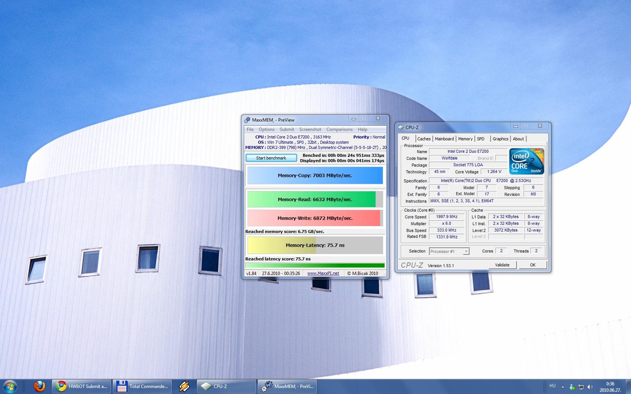631x394 pixels.
Task: Switch to HWBOT Submit Chrome window
Action: [x=82, y=387]
